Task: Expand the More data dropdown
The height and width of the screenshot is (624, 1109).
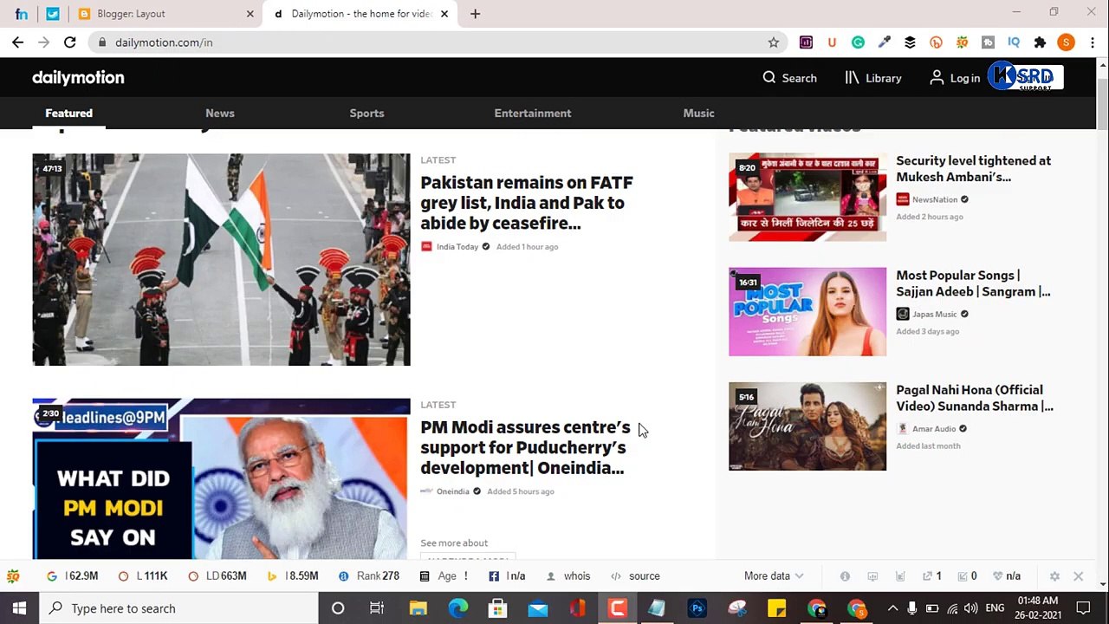Action: tap(774, 576)
